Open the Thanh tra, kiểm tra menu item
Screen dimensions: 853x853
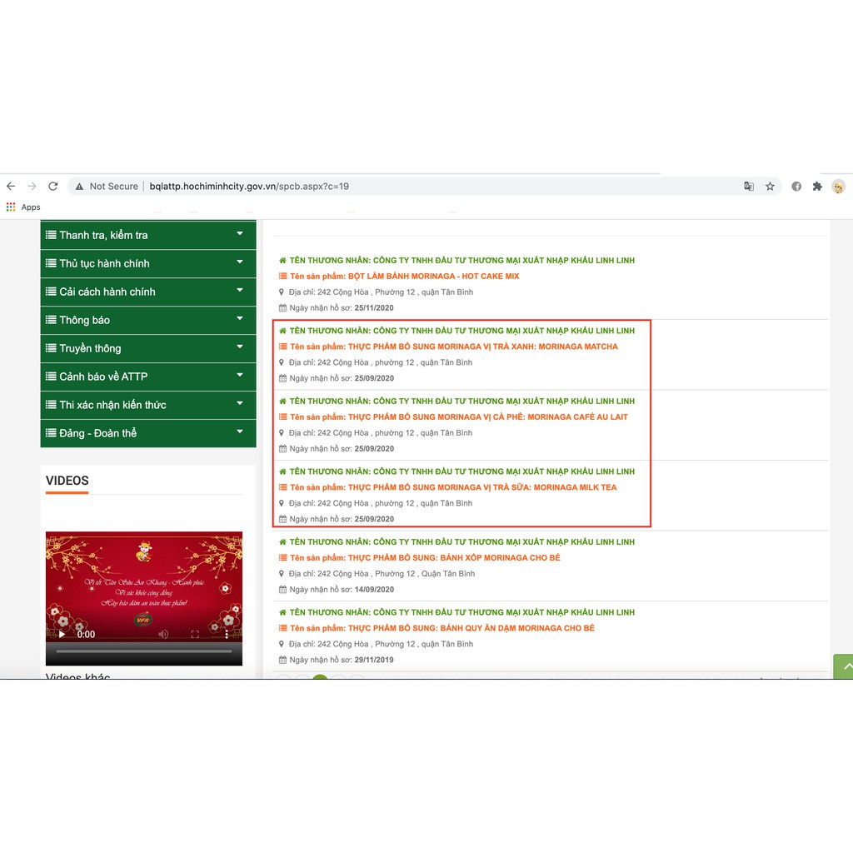[x=148, y=236]
